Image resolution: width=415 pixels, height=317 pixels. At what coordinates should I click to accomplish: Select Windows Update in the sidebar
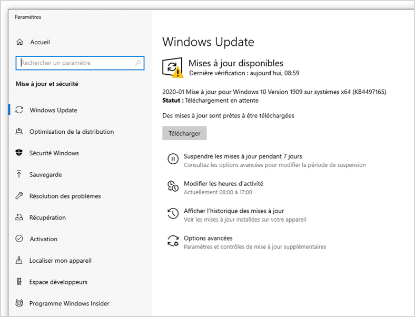tap(54, 110)
